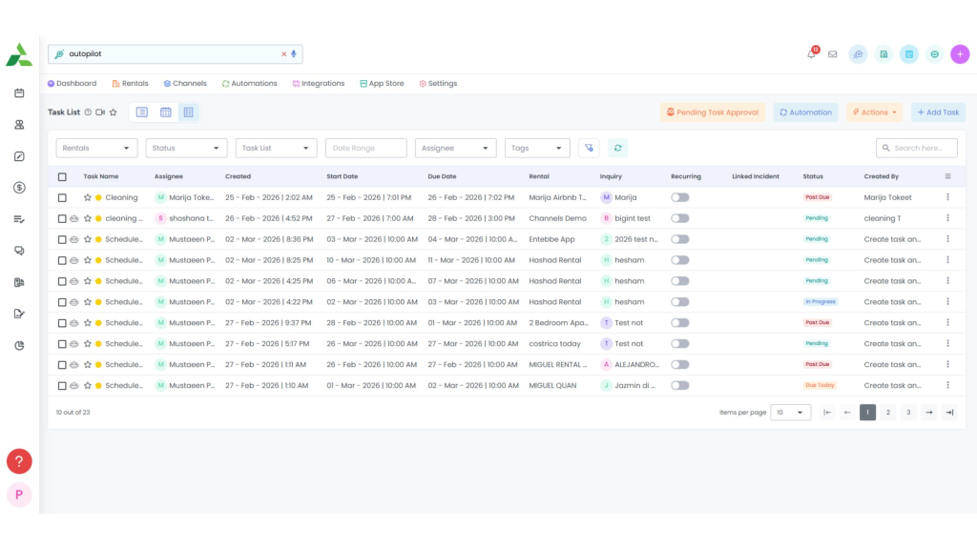
Task: Click the Add Task button
Action: point(939,112)
